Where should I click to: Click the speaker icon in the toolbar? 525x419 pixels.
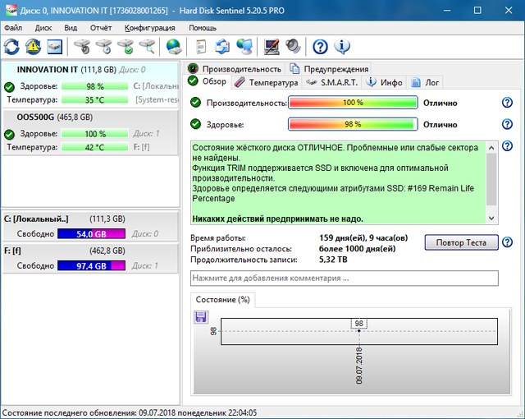(292, 46)
